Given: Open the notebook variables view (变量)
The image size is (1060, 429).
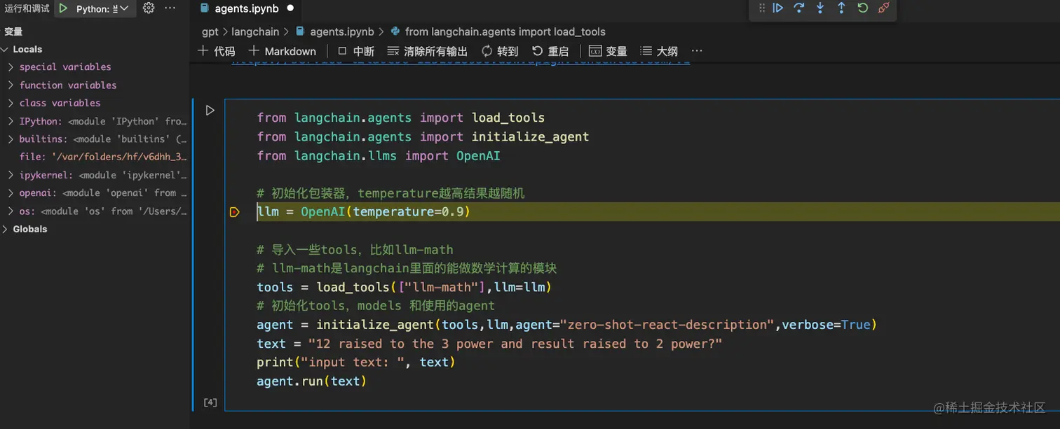Looking at the screenshot, I should pyautogui.click(x=608, y=51).
